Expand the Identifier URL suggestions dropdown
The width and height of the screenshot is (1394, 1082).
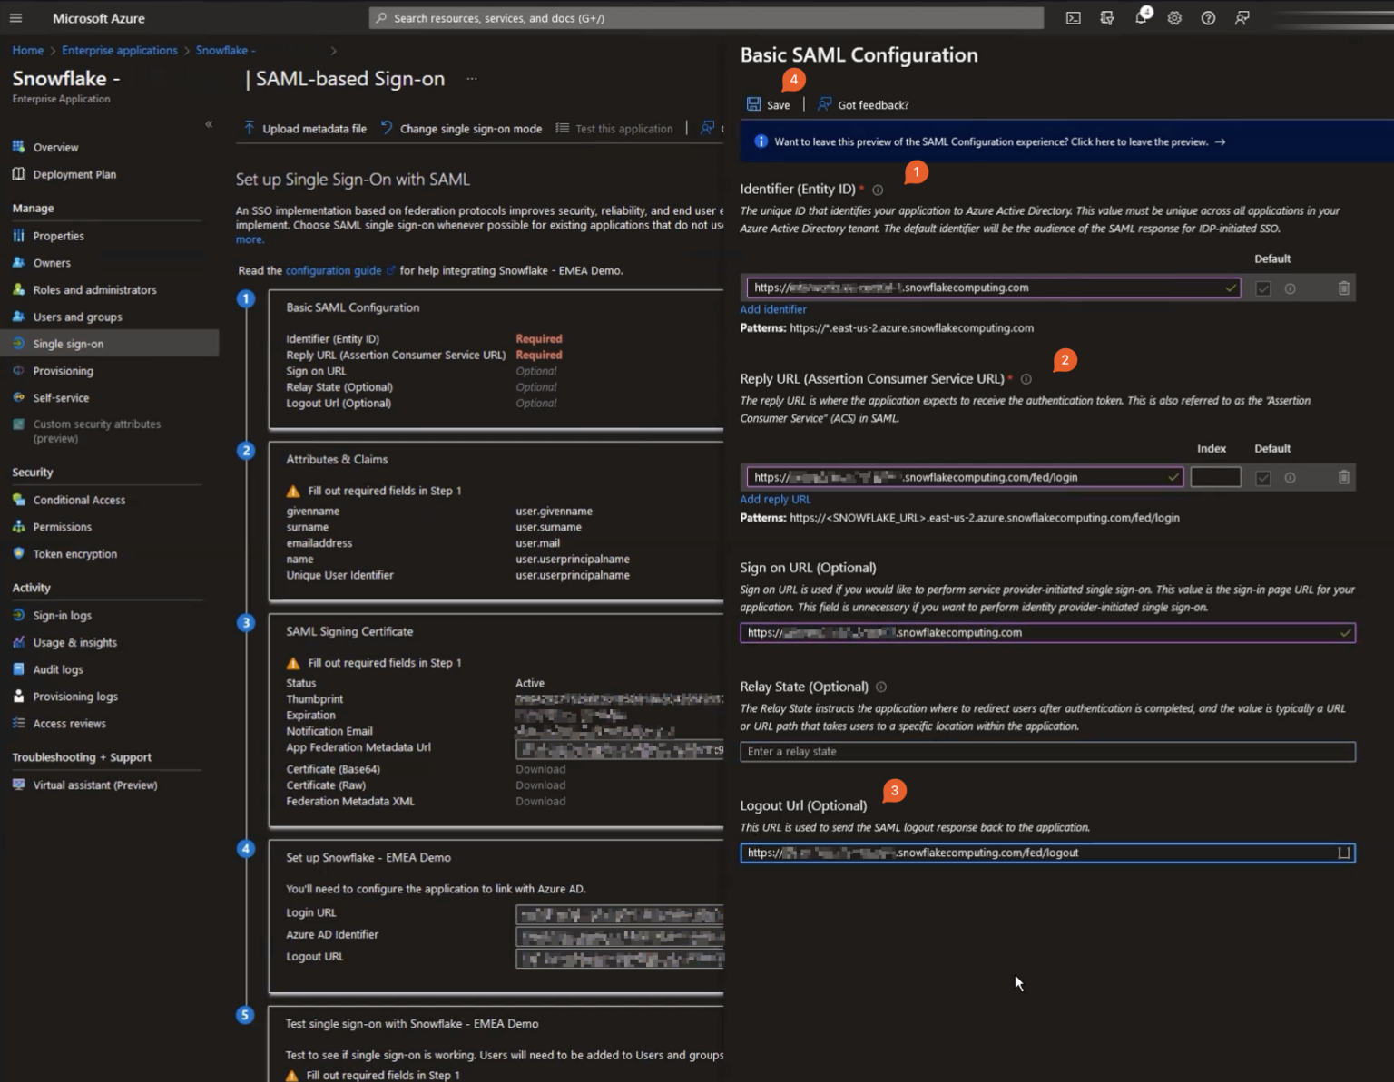pos(1232,288)
